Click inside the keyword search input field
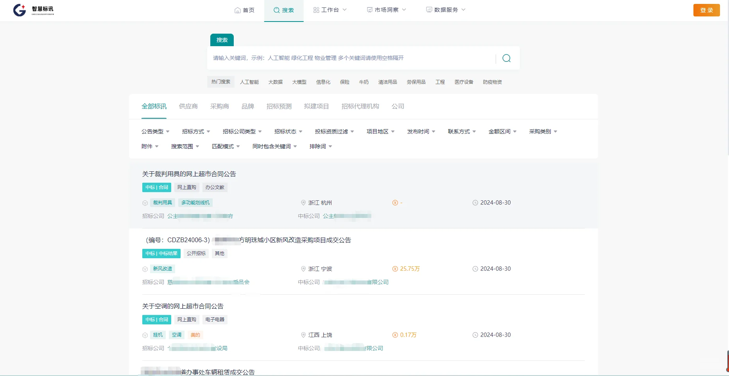The image size is (729, 376). point(352,58)
